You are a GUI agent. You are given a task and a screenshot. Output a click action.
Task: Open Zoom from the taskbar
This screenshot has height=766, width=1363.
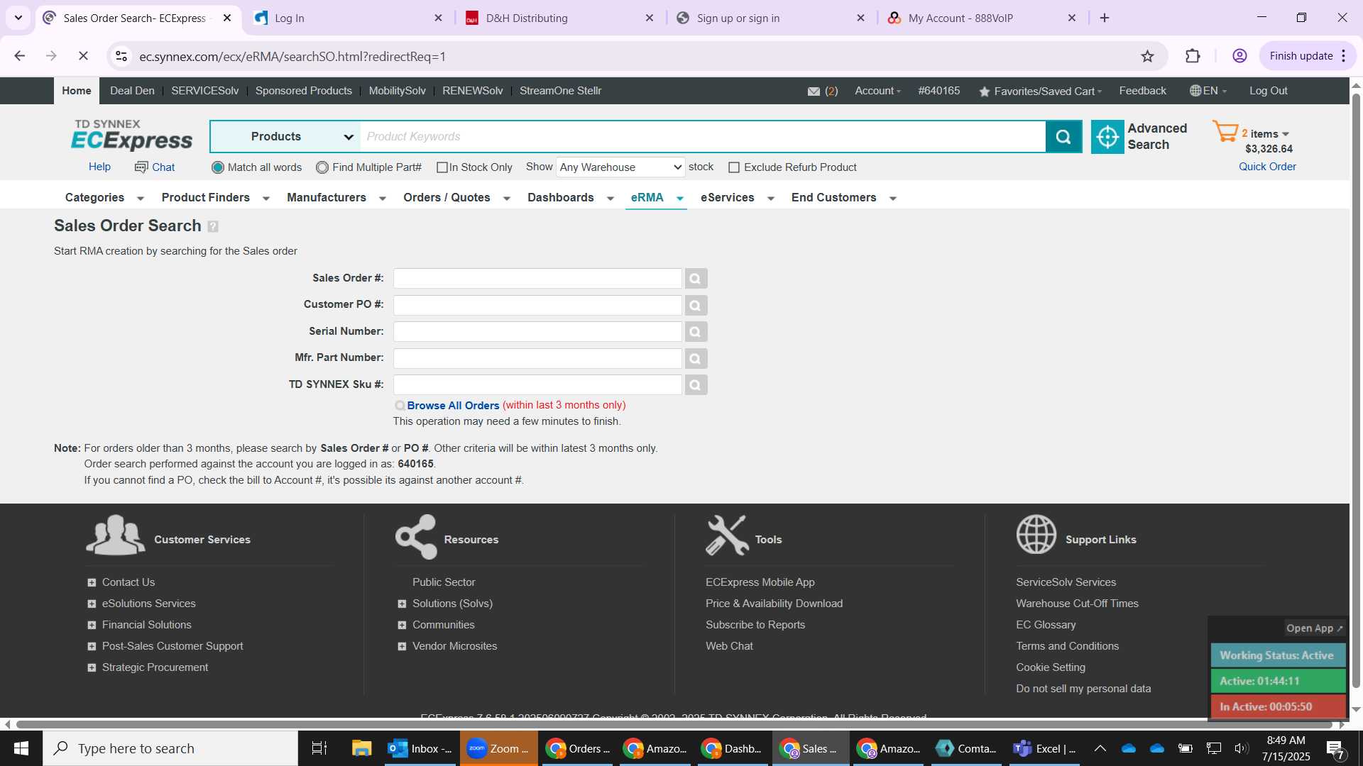tap(499, 748)
